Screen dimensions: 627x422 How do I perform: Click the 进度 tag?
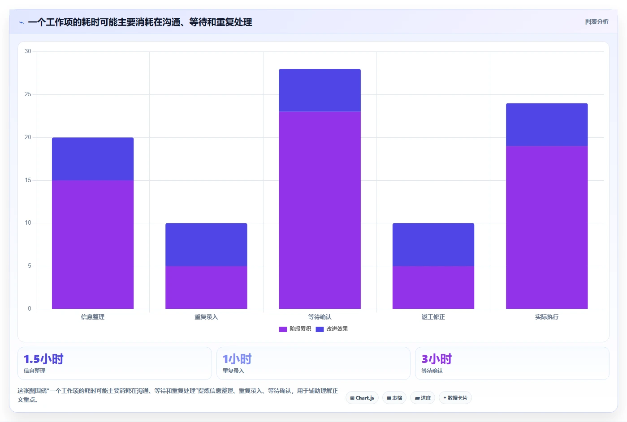pos(423,398)
